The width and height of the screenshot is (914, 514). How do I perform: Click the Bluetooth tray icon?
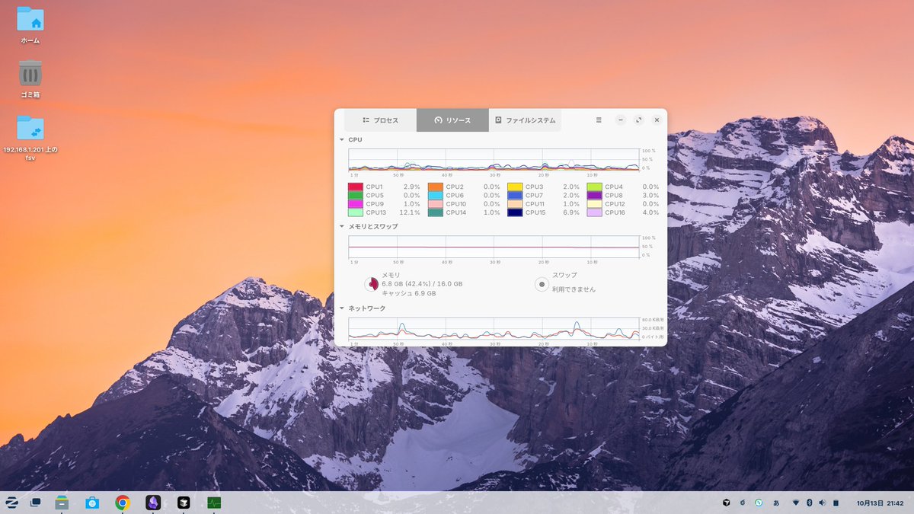pyautogui.click(x=810, y=503)
